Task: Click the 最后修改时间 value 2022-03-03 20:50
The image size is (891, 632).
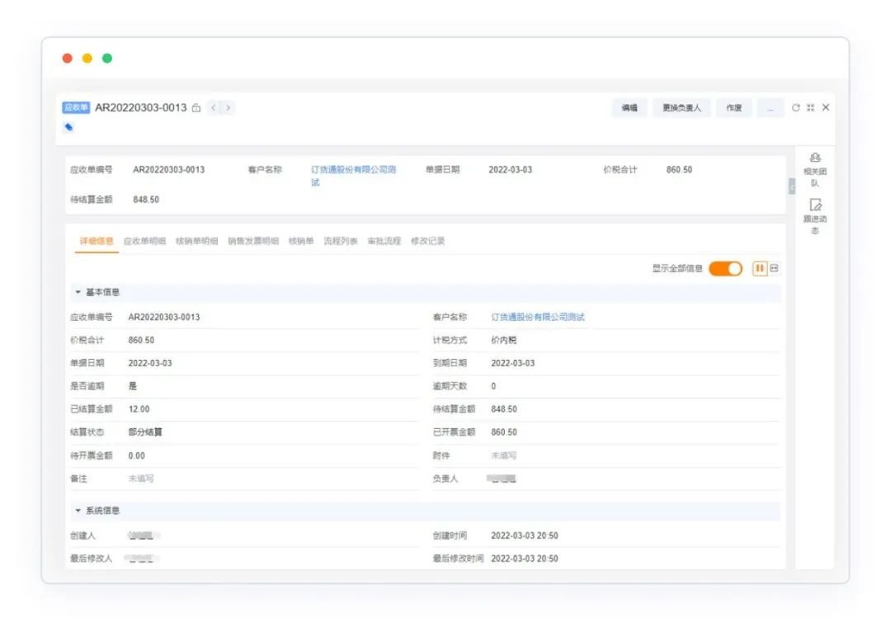Action: point(525,559)
